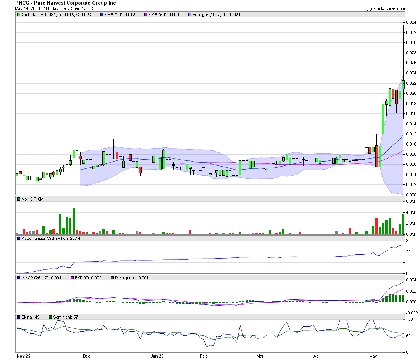This screenshot has width=420, height=364.
Task: Click the Sentiment green legend swatch
Action: pyautogui.click(x=50, y=317)
